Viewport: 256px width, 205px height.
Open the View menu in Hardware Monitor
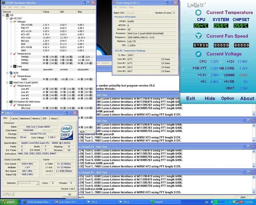point(16,7)
